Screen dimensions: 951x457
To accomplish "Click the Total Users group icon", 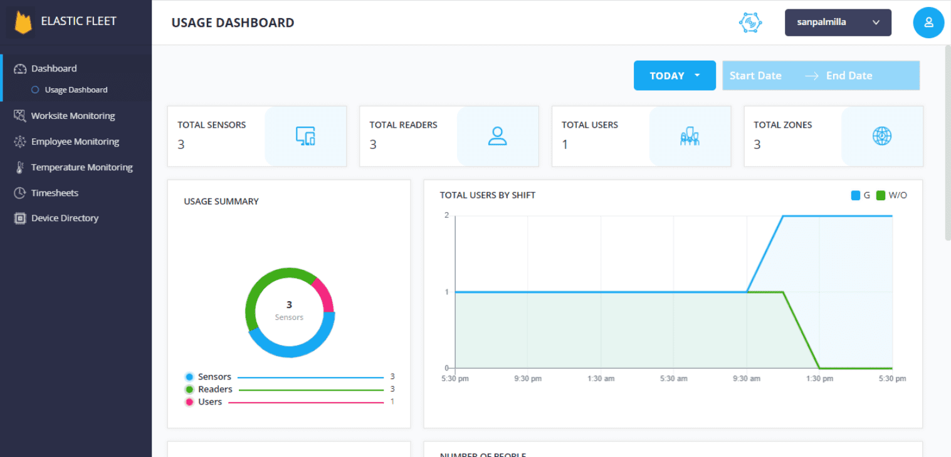I will (689, 136).
